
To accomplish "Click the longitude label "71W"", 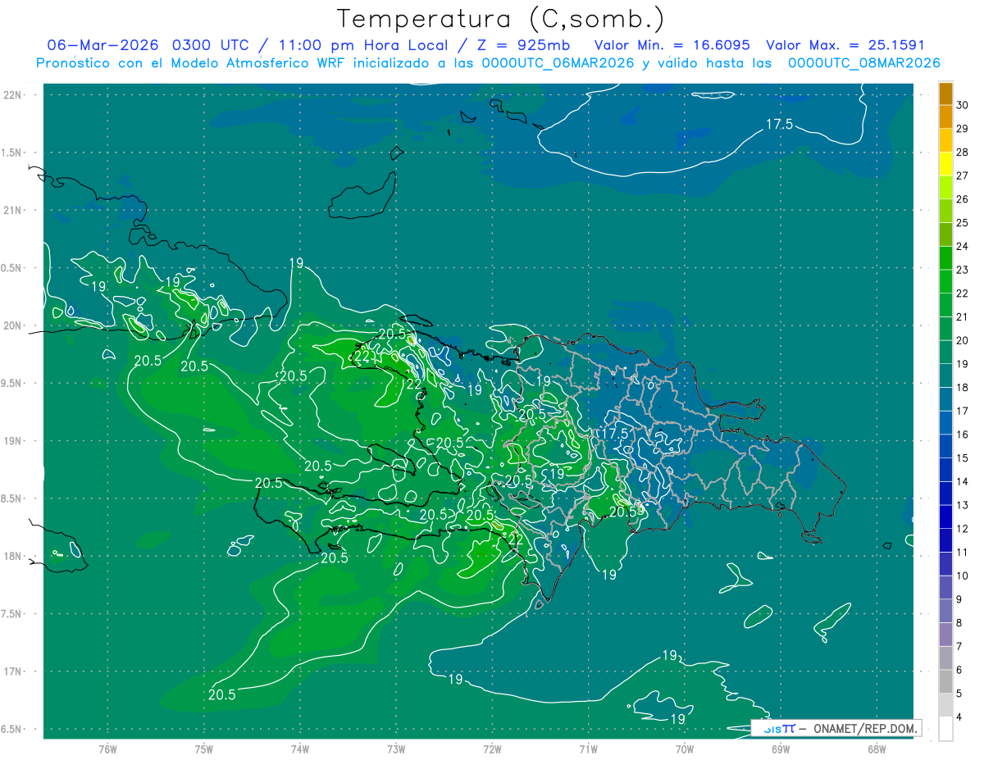I will pyautogui.click(x=588, y=749).
